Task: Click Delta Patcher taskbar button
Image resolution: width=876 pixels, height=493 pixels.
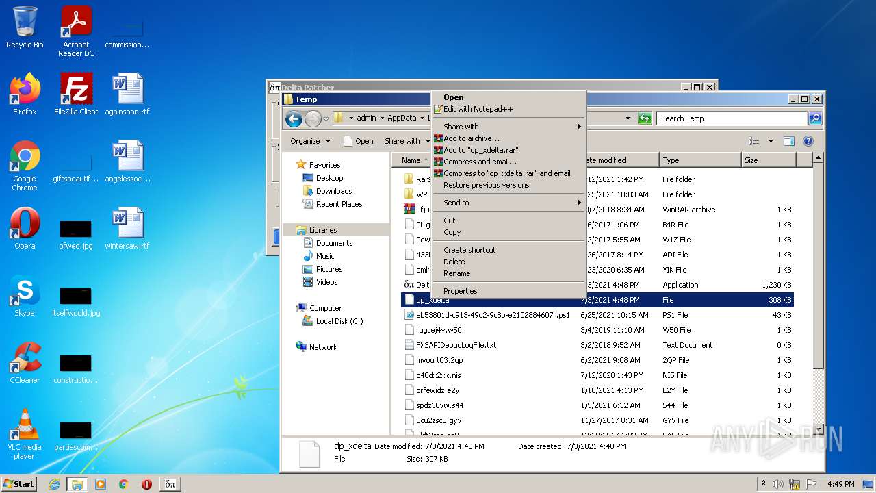Action: pyautogui.click(x=170, y=484)
